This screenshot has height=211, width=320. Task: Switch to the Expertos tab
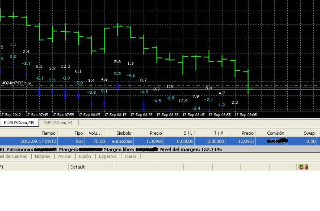click(108, 157)
